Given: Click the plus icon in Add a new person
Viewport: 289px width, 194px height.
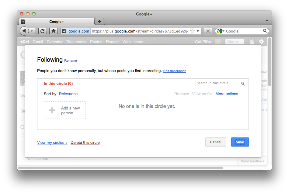Looking at the screenshot, I should 52,110.
